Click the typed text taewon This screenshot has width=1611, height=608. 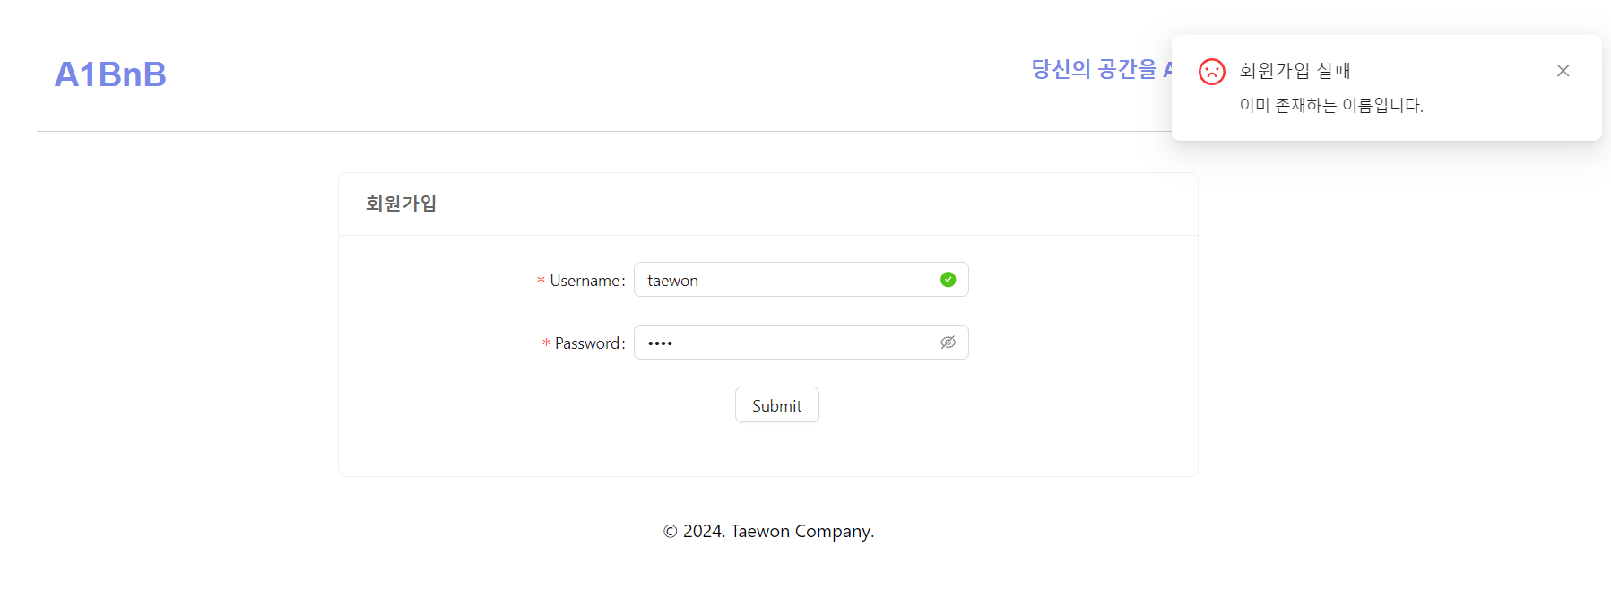pos(672,281)
